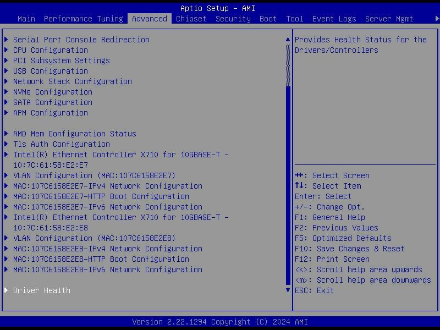Open the Performance Tuning tab
This screenshot has width=440, height=330.
[84, 19]
